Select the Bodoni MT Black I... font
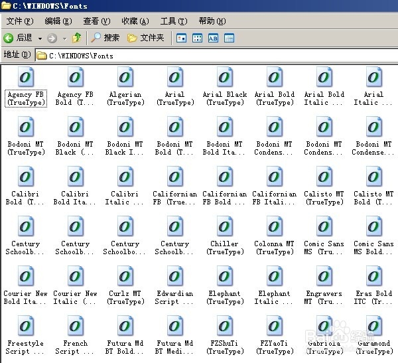The image size is (398, 363). click(125, 136)
